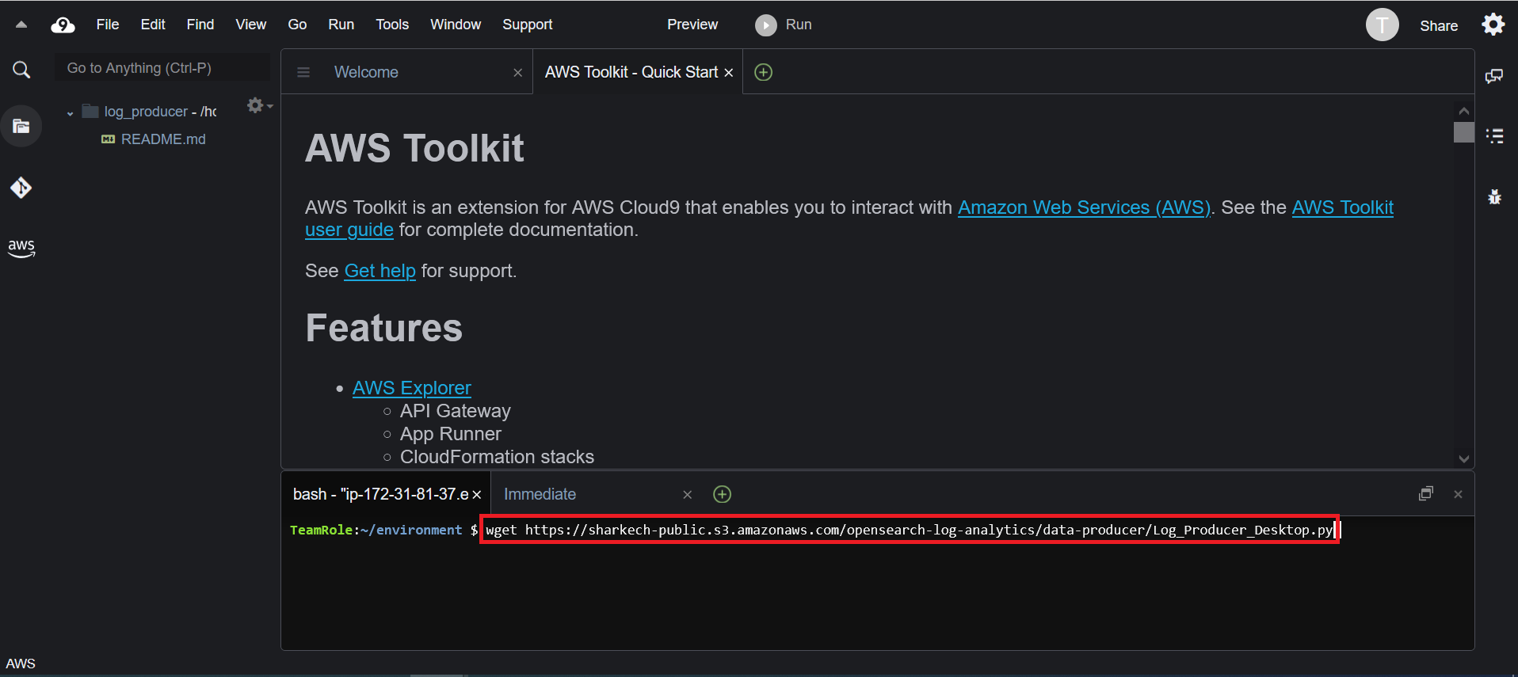Open README.md in the file tree
Screen dimensions: 1518x677
coord(163,139)
